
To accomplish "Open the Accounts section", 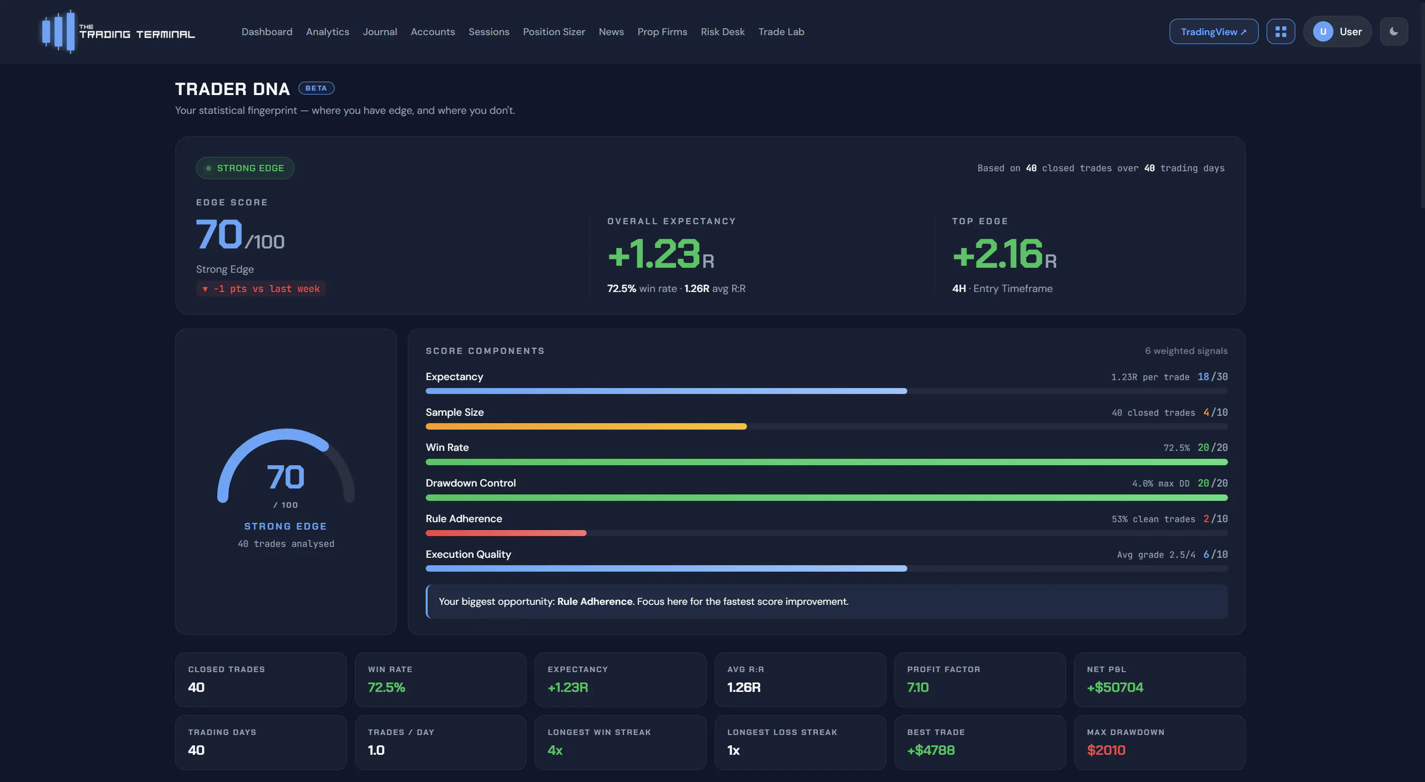I will pyautogui.click(x=433, y=32).
